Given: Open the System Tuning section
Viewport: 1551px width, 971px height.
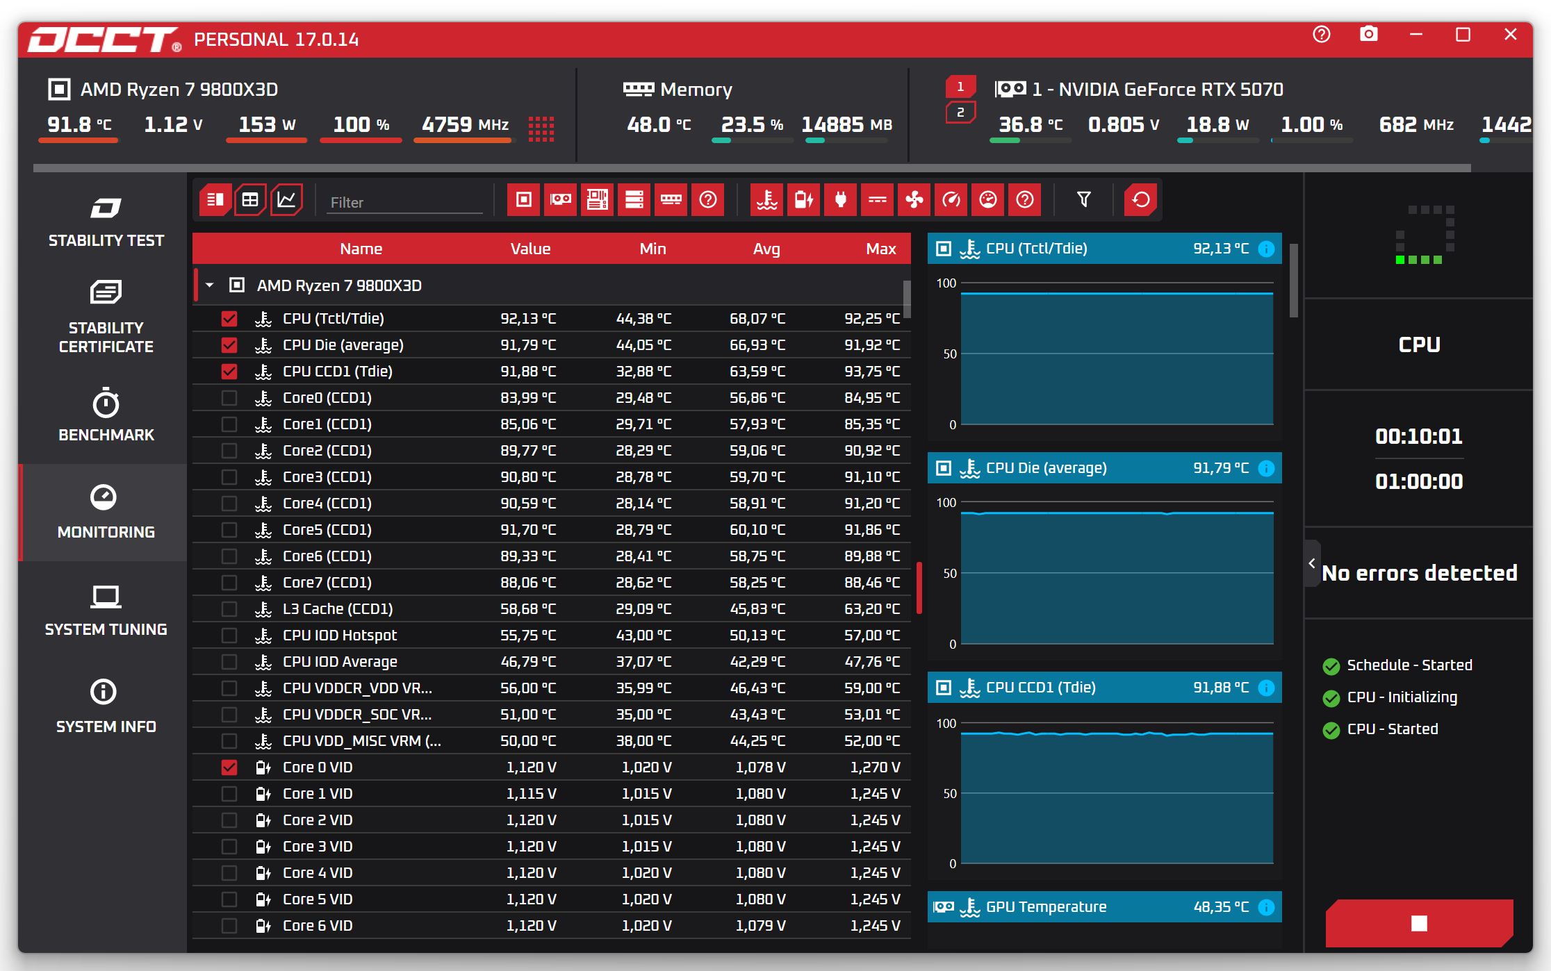Looking at the screenshot, I should [x=106, y=610].
